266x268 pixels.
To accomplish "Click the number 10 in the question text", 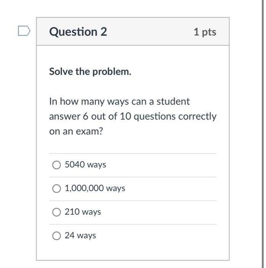I will [x=125, y=116].
